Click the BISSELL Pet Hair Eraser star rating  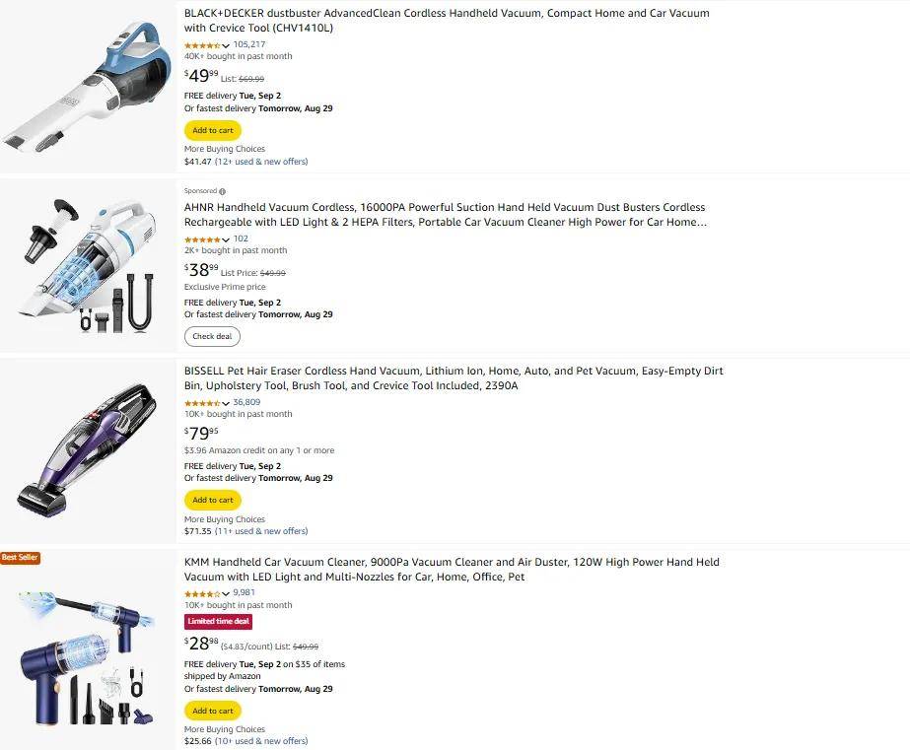tap(202, 403)
